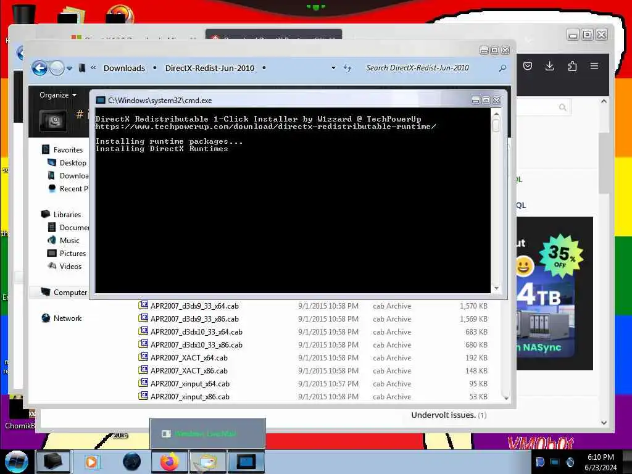This screenshot has width=632, height=474.
Task: Switch to cmd window on taskbar
Action: [246, 462]
